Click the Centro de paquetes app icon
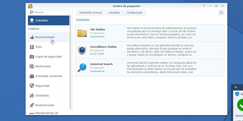The image size is (243, 121). point(30,6)
